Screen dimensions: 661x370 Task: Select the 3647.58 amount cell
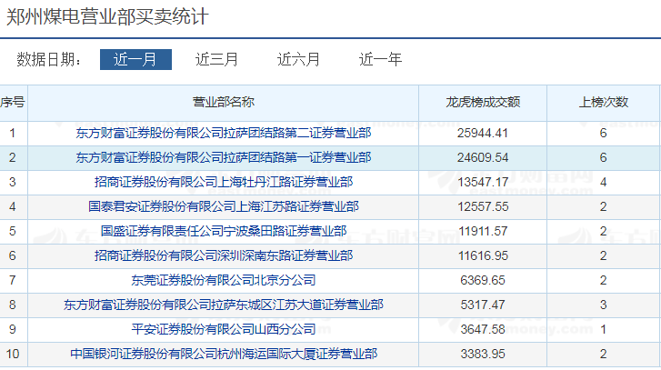(x=483, y=329)
